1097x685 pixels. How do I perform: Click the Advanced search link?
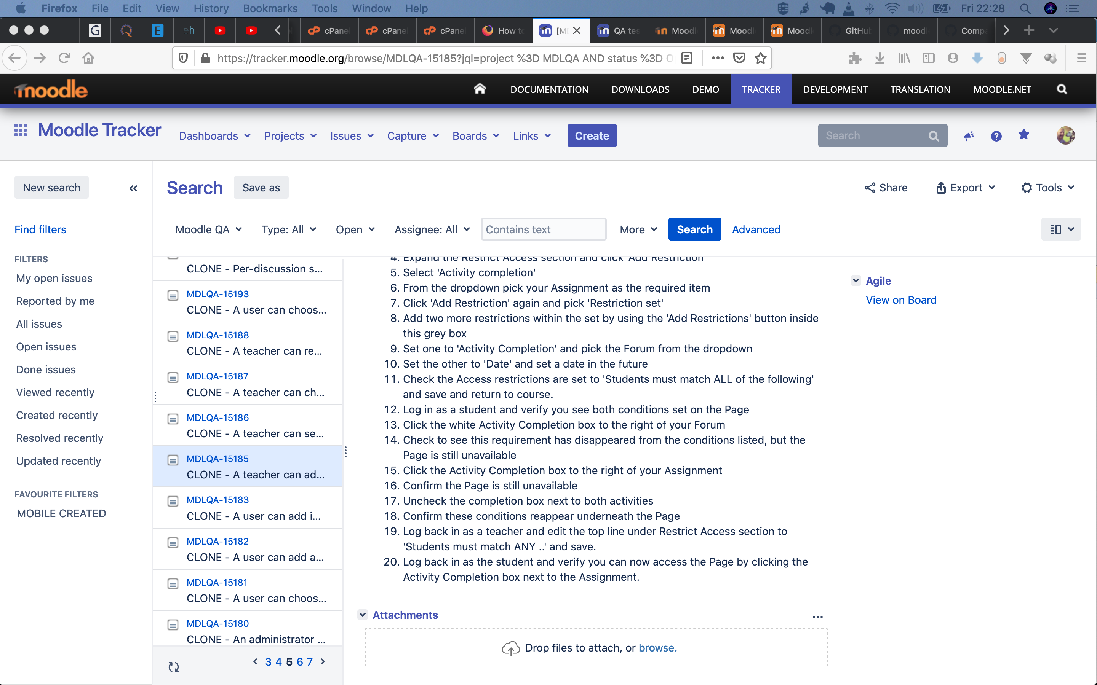[x=756, y=230]
